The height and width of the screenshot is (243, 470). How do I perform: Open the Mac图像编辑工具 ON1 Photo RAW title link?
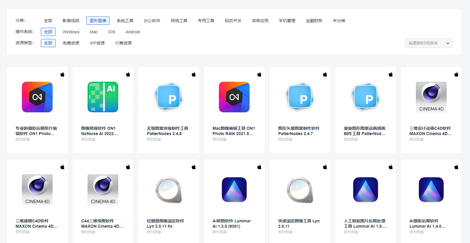(234, 131)
